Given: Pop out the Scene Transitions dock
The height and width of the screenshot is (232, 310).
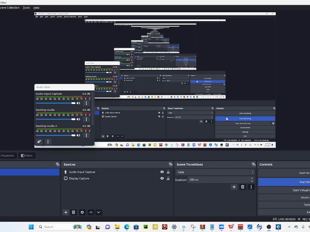Looking at the screenshot, I should pyautogui.click(x=253, y=164).
